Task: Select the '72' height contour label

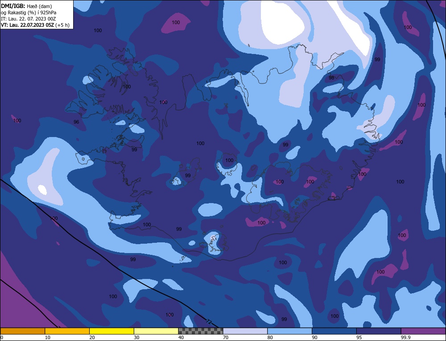Action: coord(209,322)
